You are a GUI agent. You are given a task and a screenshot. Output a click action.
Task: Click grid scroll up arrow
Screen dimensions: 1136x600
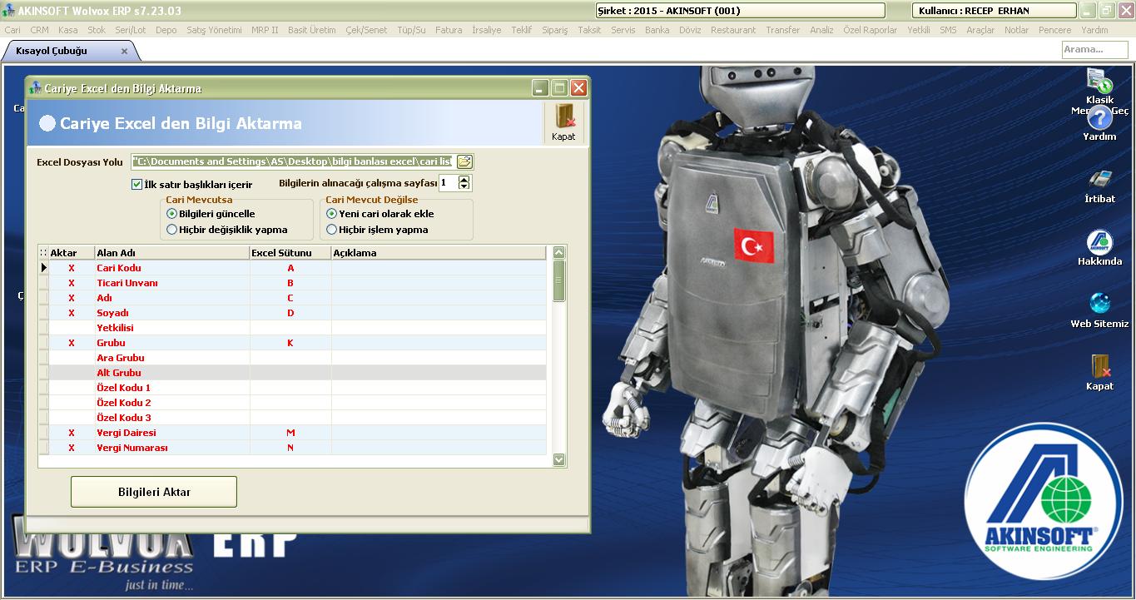(x=559, y=252)
